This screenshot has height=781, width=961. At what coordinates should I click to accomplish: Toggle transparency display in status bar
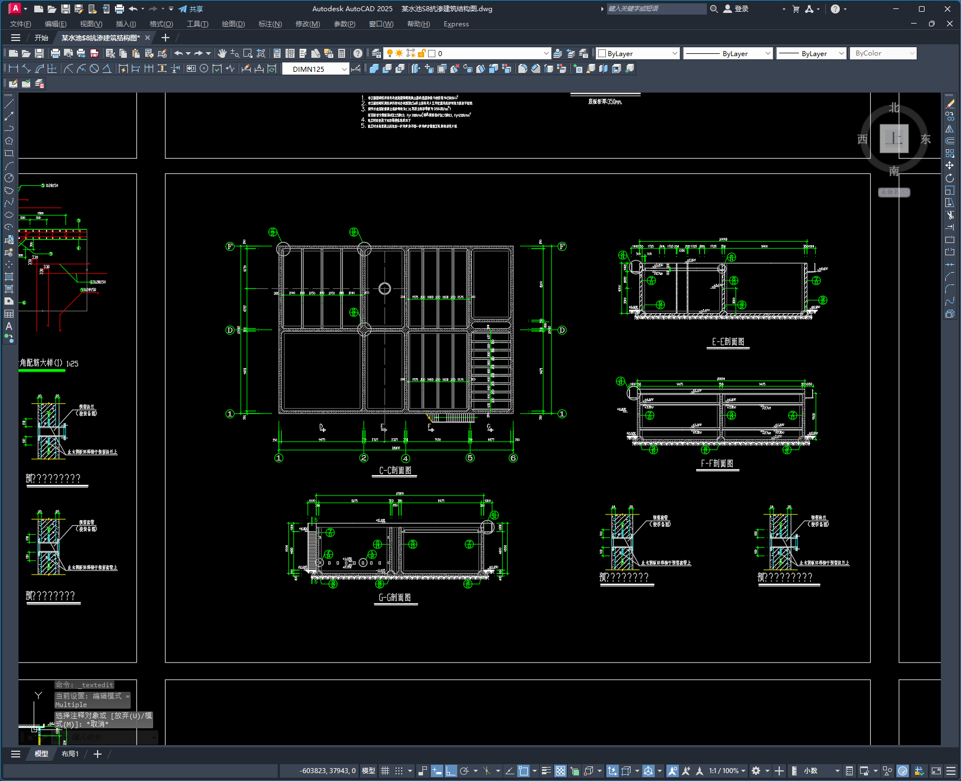tap(560, 771)
